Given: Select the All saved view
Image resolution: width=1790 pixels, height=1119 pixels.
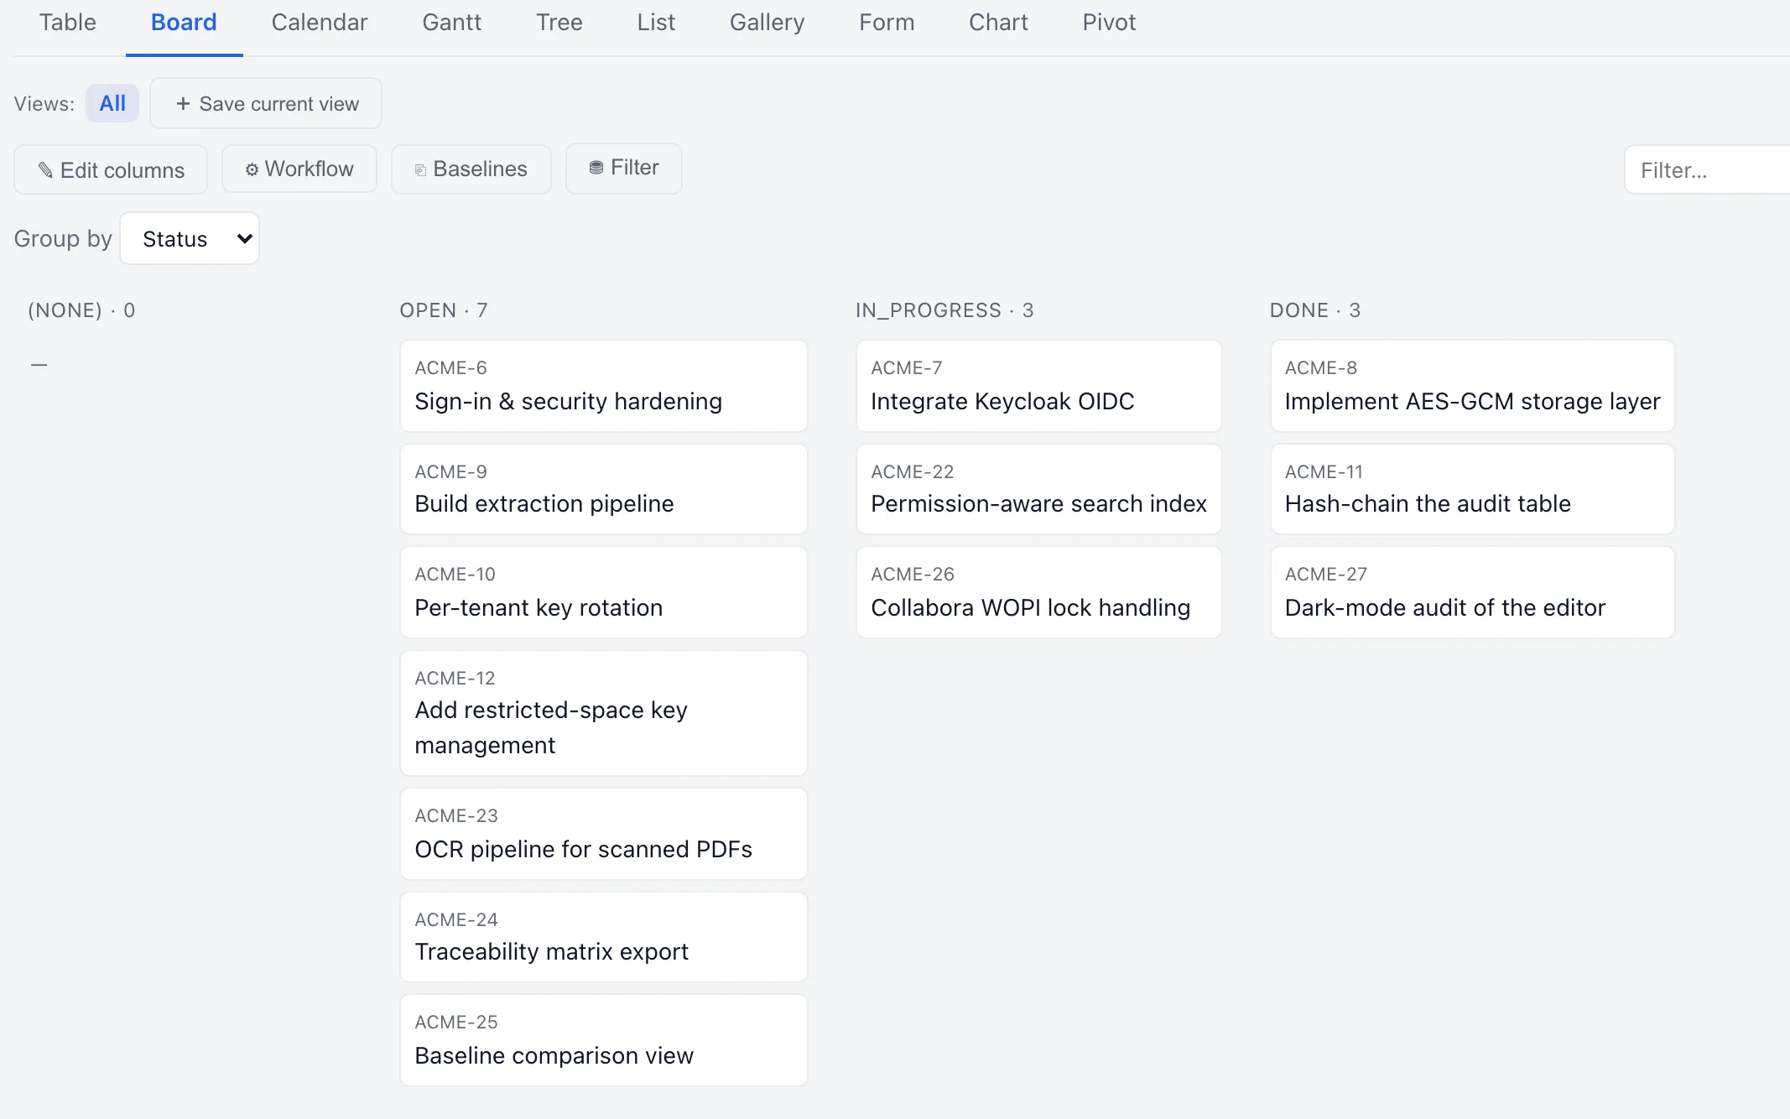Looking at the screenshot, I should [x=112, y=103].
